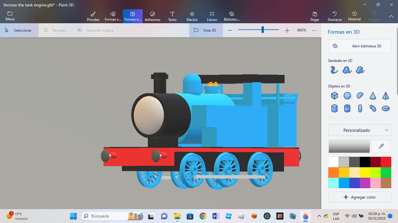Click the Pegar paste icon
This screenshot has height=223, width=398.
click(x=315, y=16)
